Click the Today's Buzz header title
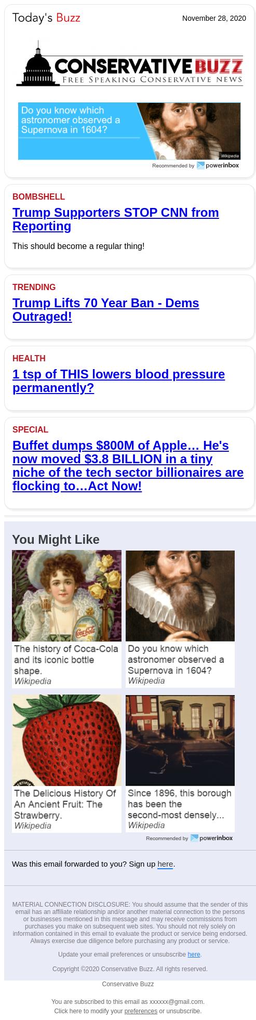The image size is (256, 1020). tap(46, 18)
